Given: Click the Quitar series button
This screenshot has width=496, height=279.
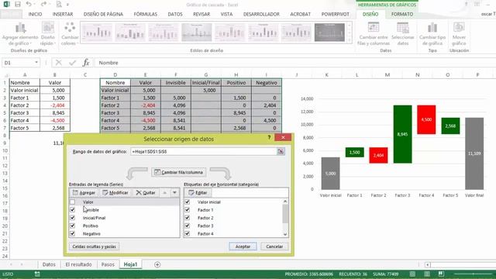Looking at the screenshot, I should 146,193.
